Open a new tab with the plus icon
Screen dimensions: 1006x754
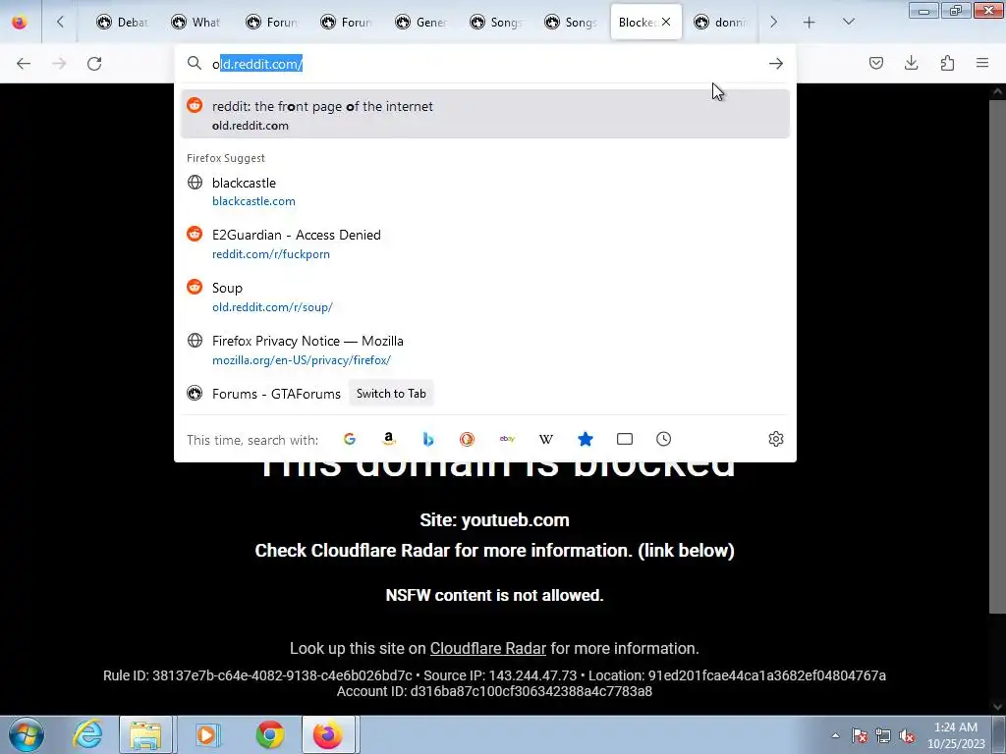coord(810,23)
